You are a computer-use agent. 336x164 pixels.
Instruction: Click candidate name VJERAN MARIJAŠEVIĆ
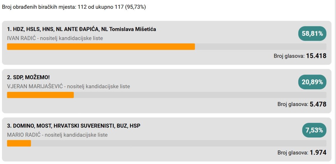click(35, 86)
